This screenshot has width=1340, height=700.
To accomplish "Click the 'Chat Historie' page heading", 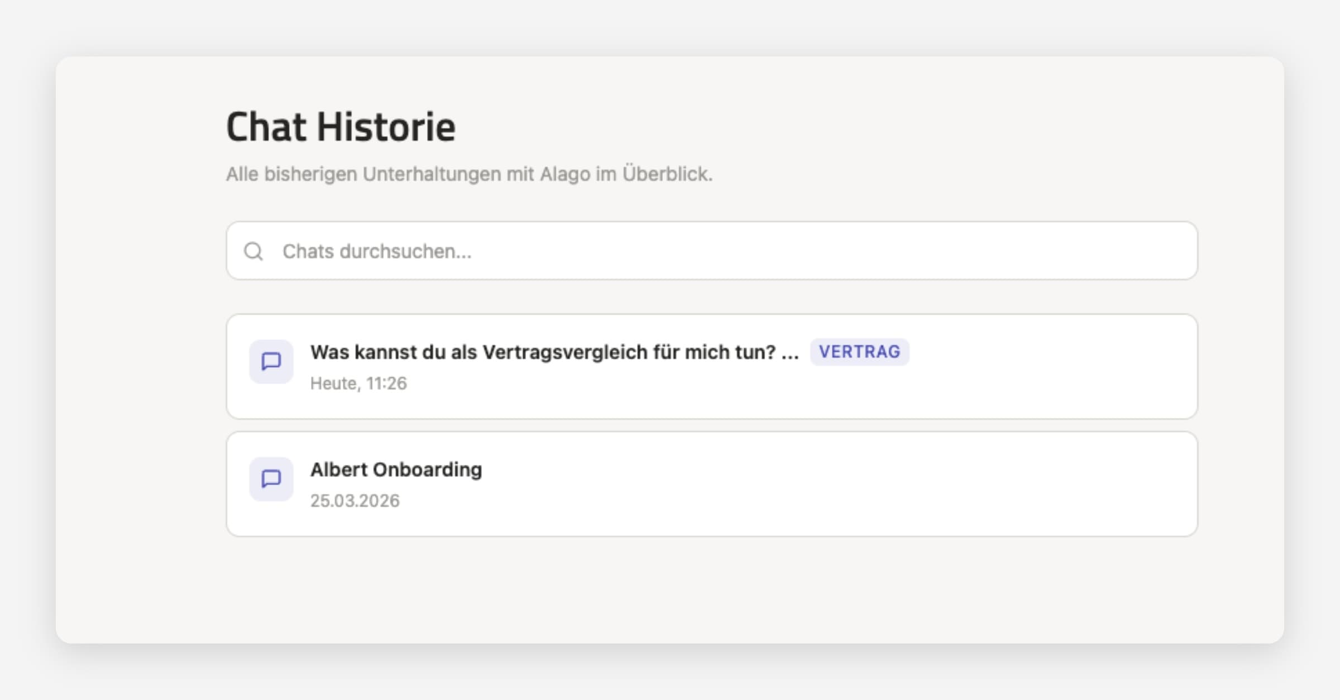I will pyautogui.click(x=341, y=127).
